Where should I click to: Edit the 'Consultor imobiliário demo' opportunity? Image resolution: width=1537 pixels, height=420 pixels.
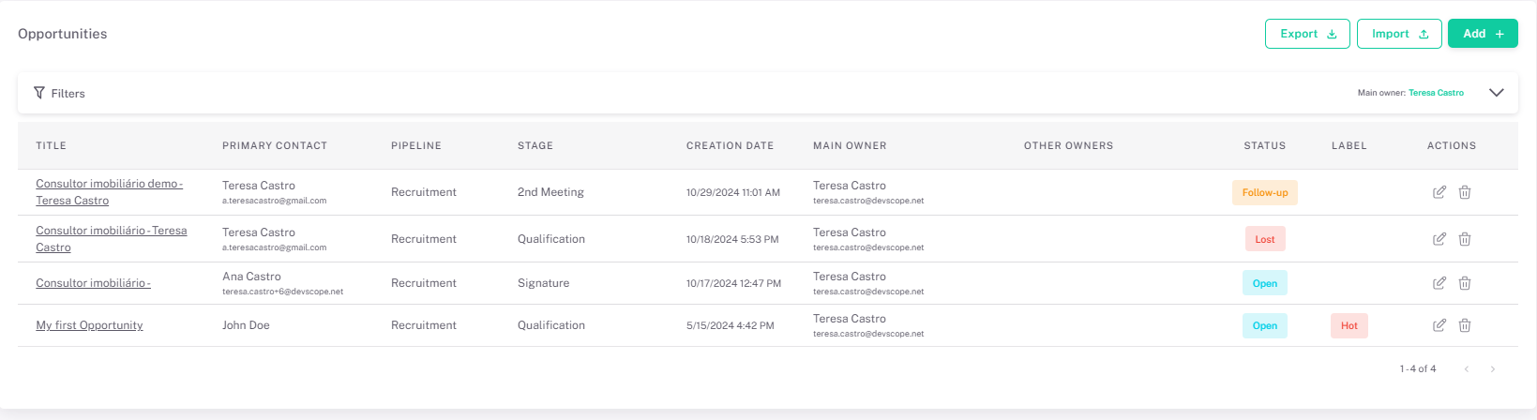1439,192
